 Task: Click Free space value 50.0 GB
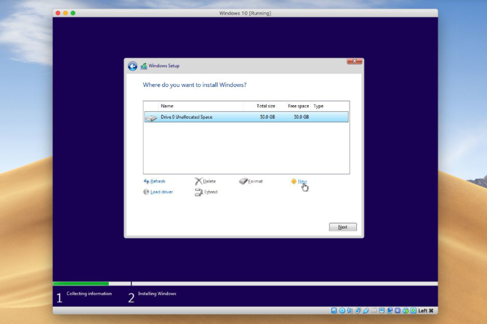point(301,117)
